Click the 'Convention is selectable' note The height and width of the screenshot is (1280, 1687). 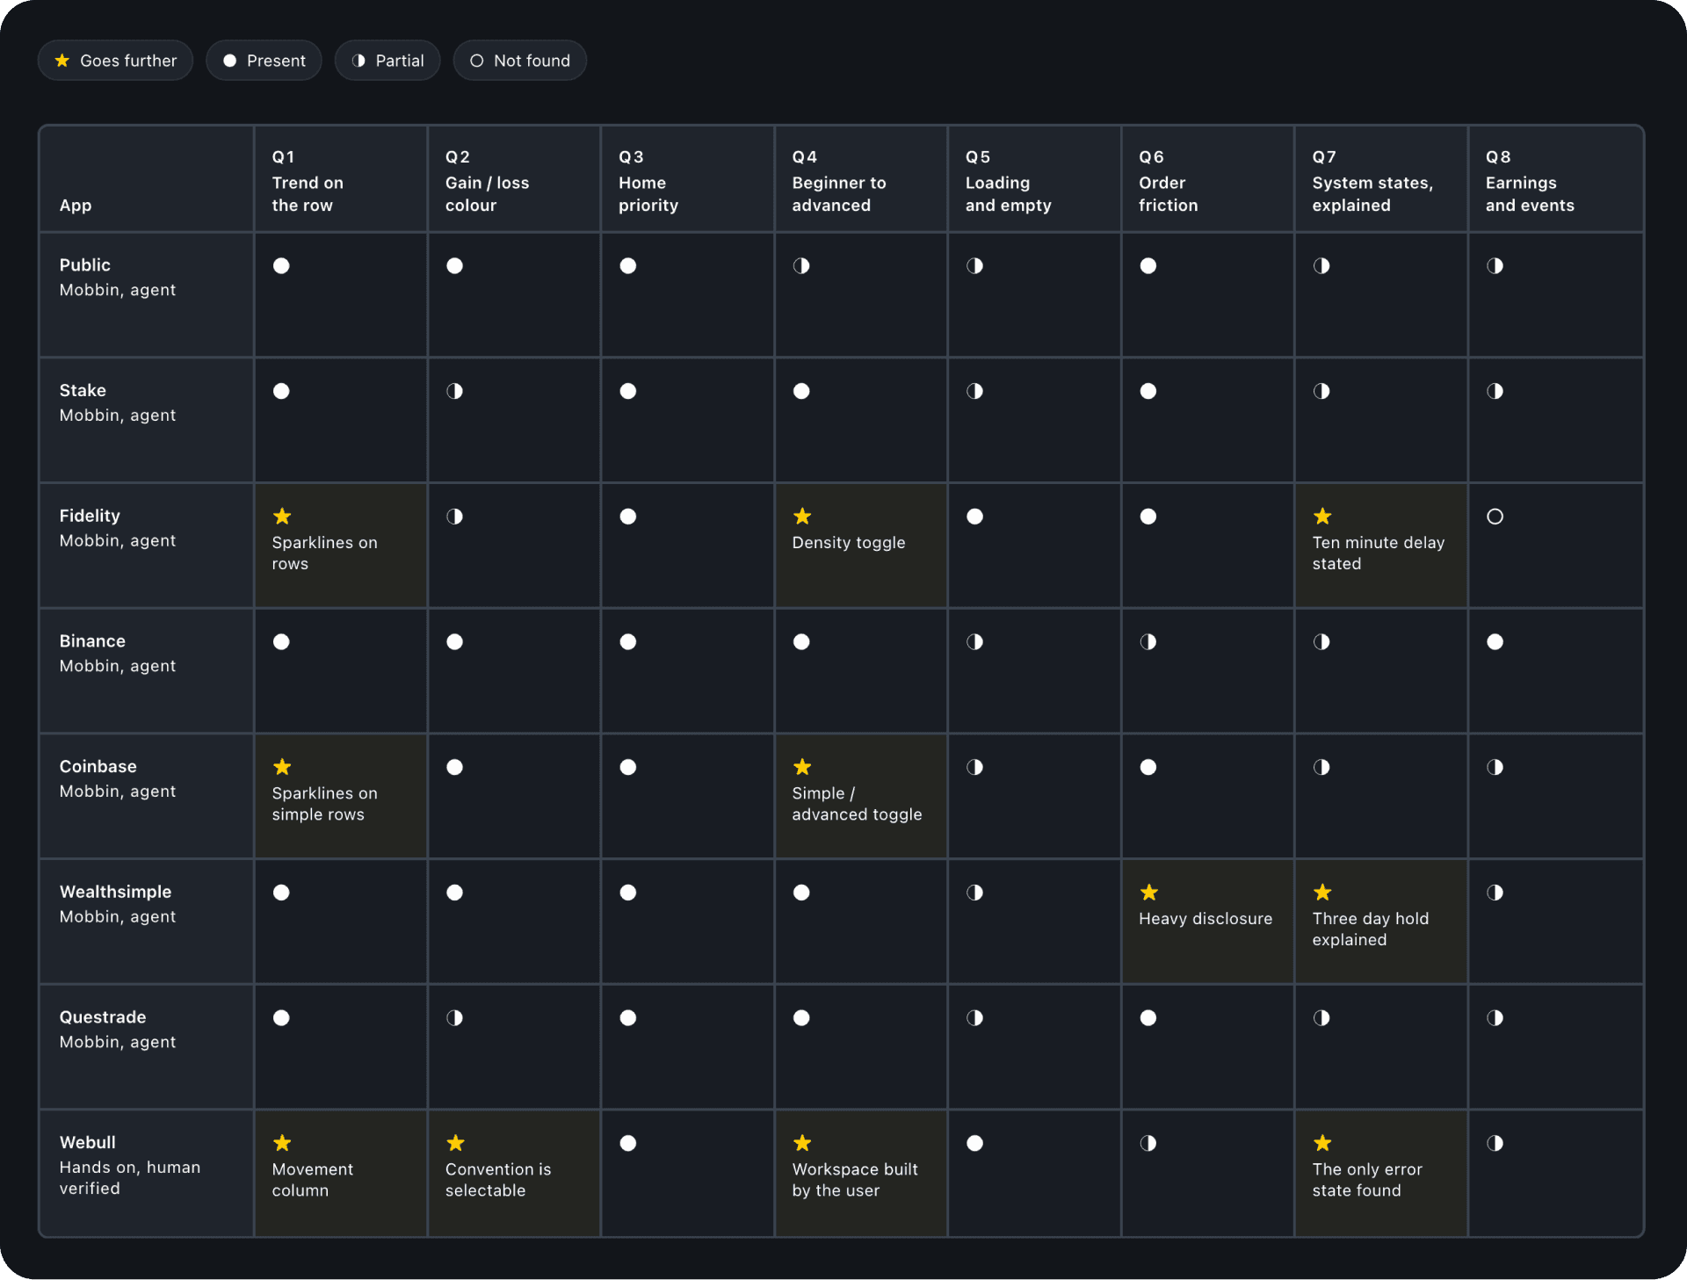tap(498, 1180)
